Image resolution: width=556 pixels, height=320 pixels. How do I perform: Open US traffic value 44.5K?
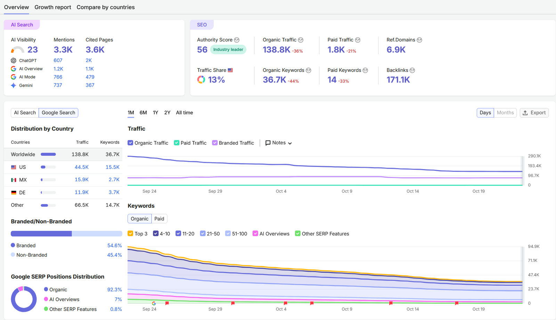pyautogui.click(x=82, y=167)
